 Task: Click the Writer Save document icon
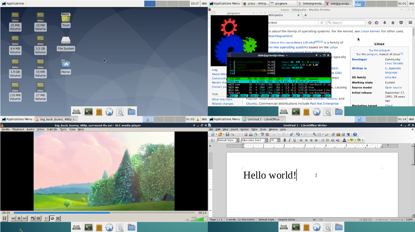(x=228, y=134)
